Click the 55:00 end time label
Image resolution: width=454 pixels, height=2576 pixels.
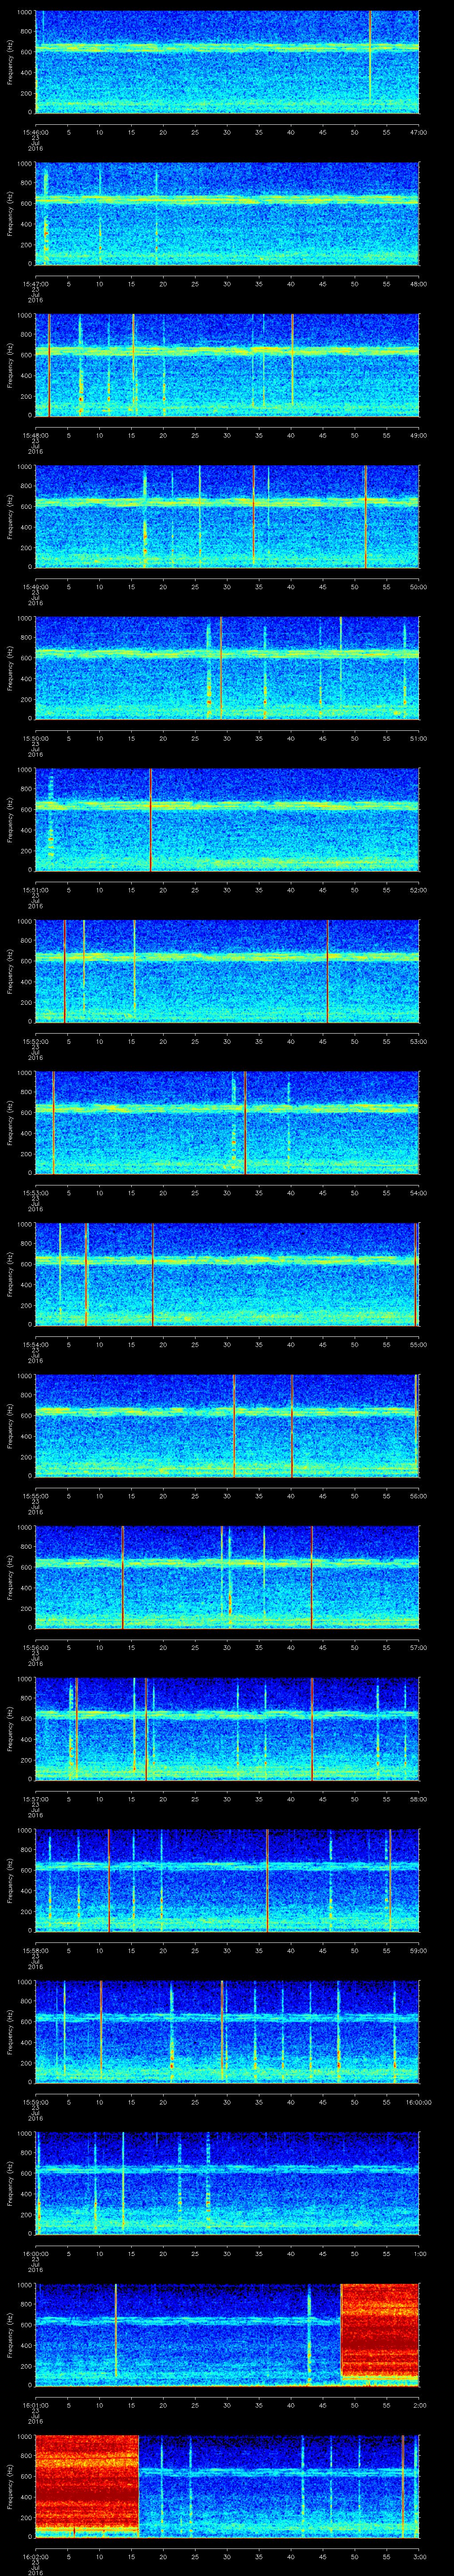coord(418,1344)
